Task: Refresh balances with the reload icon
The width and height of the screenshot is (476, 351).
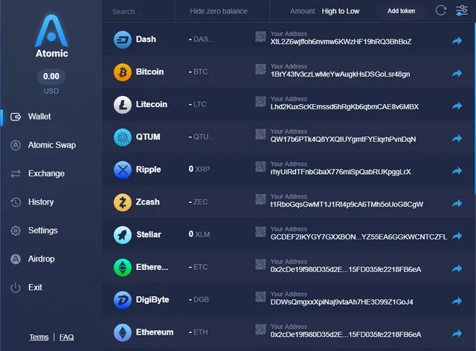Action: [x=441, y=10]
